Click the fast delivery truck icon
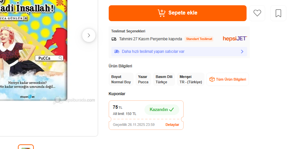Viewport: 287px width, 149px height. tap(117, 52)
